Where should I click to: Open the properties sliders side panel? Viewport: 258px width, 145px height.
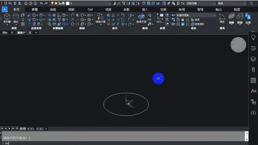pyautogui.click(x=254, y=48)
